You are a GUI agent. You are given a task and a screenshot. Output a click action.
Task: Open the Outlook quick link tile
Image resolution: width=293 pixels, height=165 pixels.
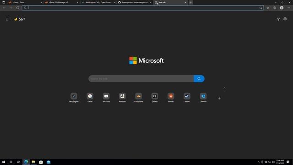click(203, 98)
